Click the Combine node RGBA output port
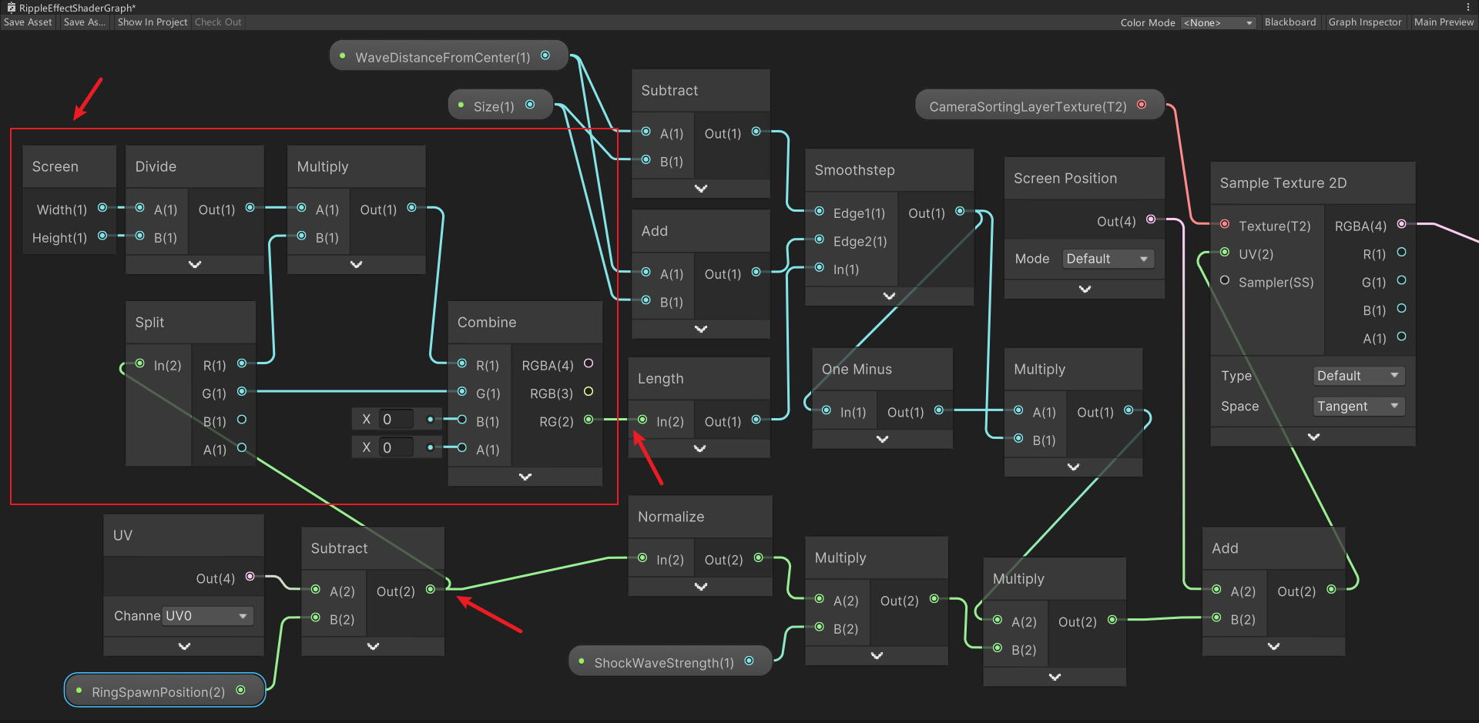 [x=589, y=363]
